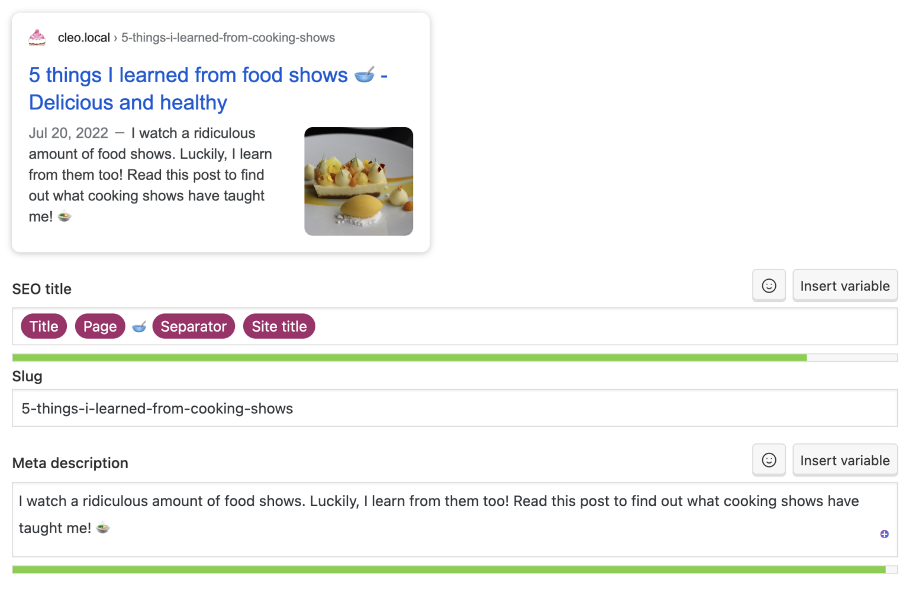The width and height of the screenshot is (909, 590).
Task: Click the soup emoji in the preview snippet
Action: coord(64,216)
